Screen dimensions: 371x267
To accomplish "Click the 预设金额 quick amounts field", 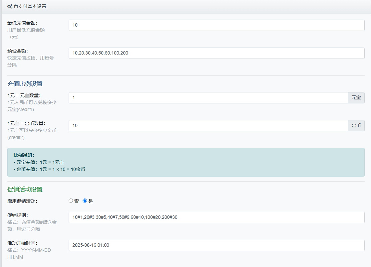I will (x=216, y=53).
